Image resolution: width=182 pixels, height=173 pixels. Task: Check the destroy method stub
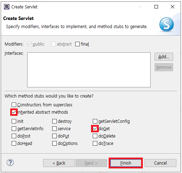coord(54,121)
